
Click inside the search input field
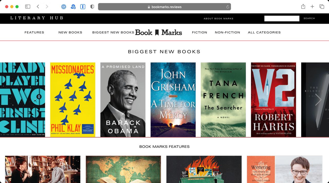(x=282, y=18)
